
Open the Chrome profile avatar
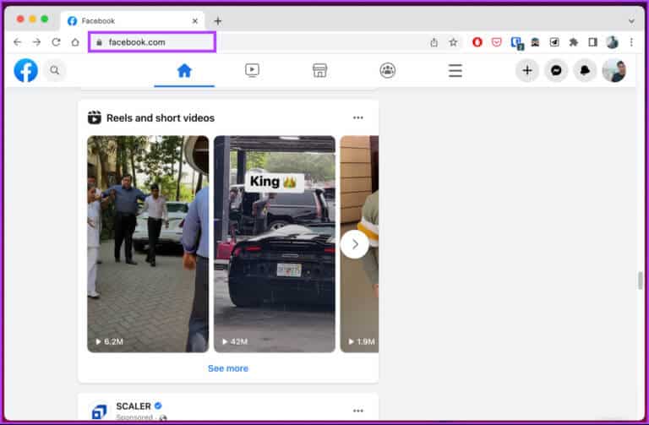(612, 42)
